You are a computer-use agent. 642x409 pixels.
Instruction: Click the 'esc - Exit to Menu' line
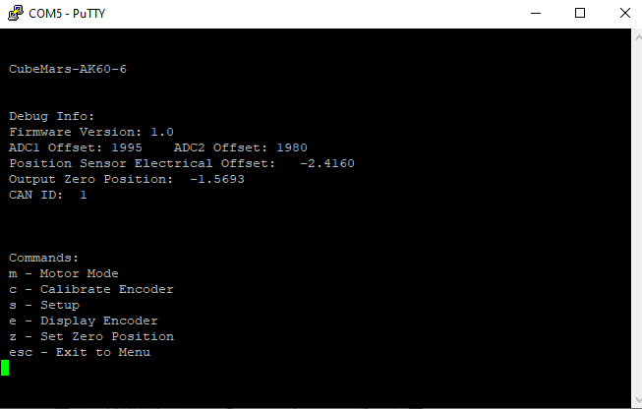pyautogui.click(x=80, y=352)
